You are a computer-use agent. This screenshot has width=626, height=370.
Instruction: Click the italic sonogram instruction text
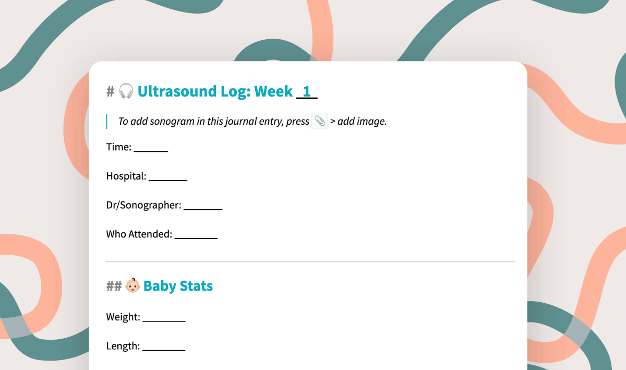click(x=214, y=122)
